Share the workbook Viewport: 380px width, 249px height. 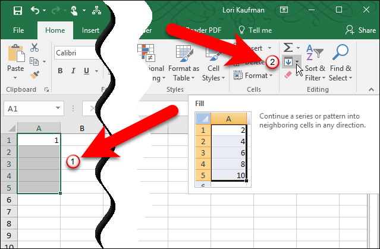click(360, 30)
